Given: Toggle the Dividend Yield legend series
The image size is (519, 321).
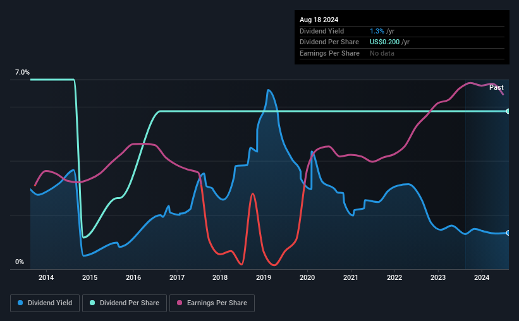Looking at the screenshot, I should click(45, 303).
